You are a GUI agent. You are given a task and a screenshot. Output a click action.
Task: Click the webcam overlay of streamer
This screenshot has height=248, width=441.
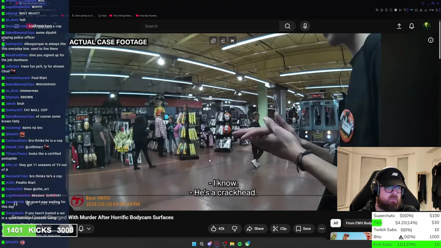click(x=389, y=179)
